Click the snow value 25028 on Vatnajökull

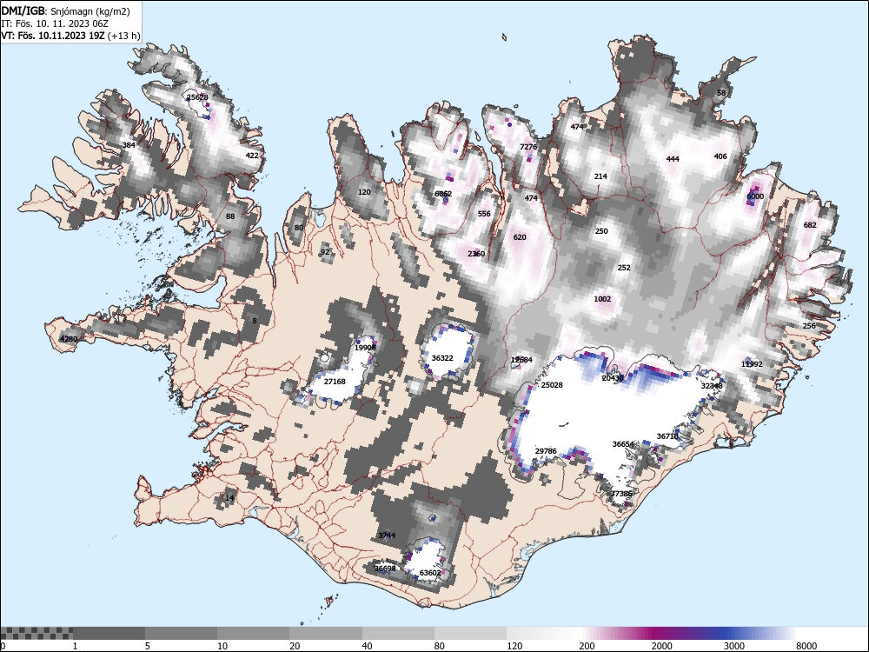(x=552, y=385)
